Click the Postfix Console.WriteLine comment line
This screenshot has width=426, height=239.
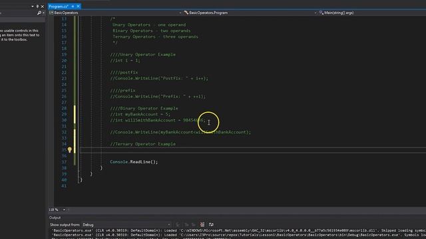point(159,78)
